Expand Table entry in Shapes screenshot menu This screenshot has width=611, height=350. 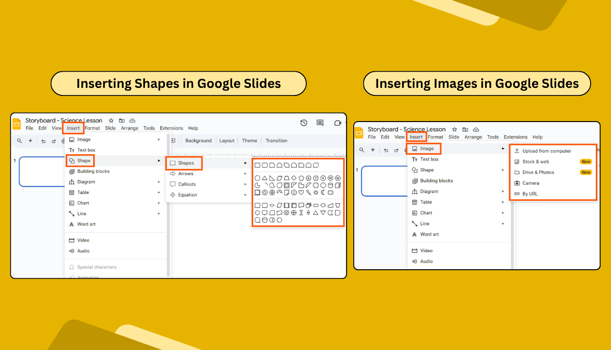(114, 192)
